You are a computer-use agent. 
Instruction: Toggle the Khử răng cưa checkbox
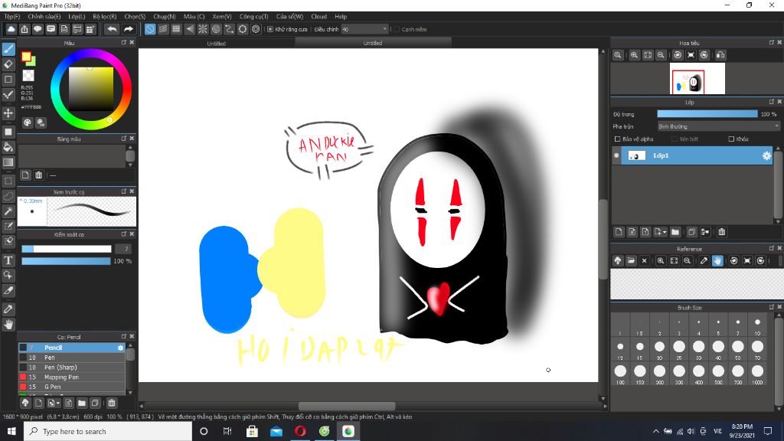click(x=270, y=30)
